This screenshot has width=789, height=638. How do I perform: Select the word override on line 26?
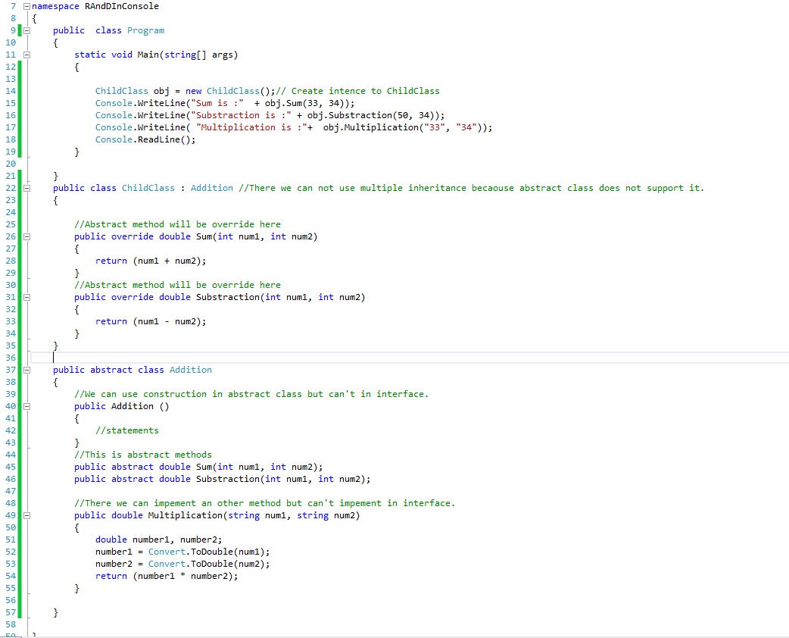pos(132,236)
